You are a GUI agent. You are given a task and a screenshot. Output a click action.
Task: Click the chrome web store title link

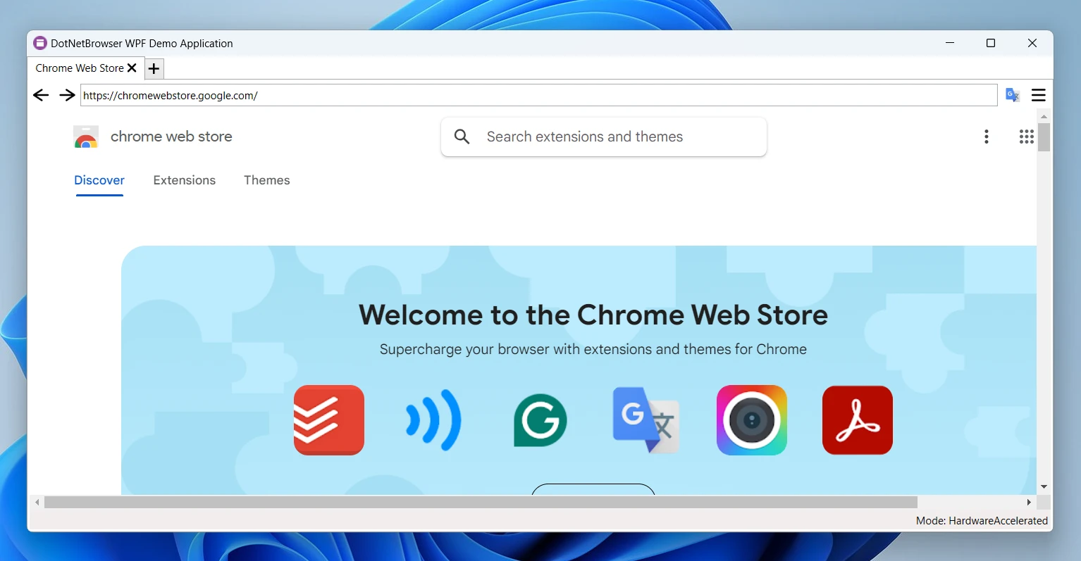pyautogui.click(x=171, y=137)
